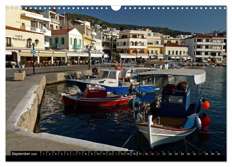Click the white fender hanging on boat
This screenshot has height=167, width=232.
point(198,122)
